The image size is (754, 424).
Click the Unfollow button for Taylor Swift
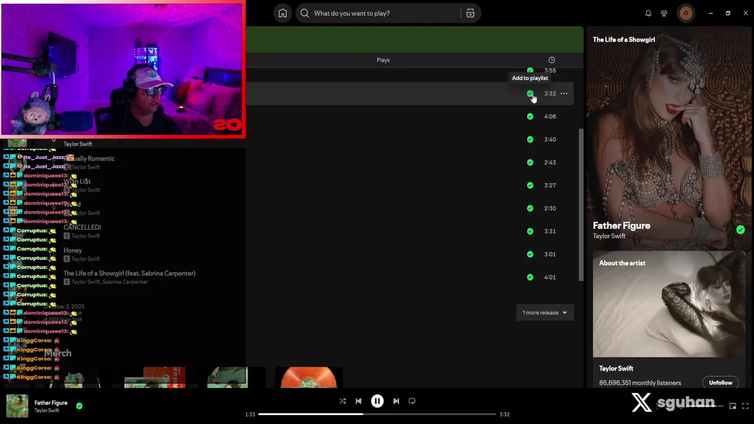point(720,383)
